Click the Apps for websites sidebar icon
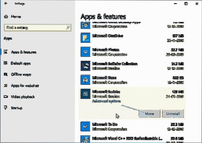The image size is (202, 143). (x=5, y=85)
